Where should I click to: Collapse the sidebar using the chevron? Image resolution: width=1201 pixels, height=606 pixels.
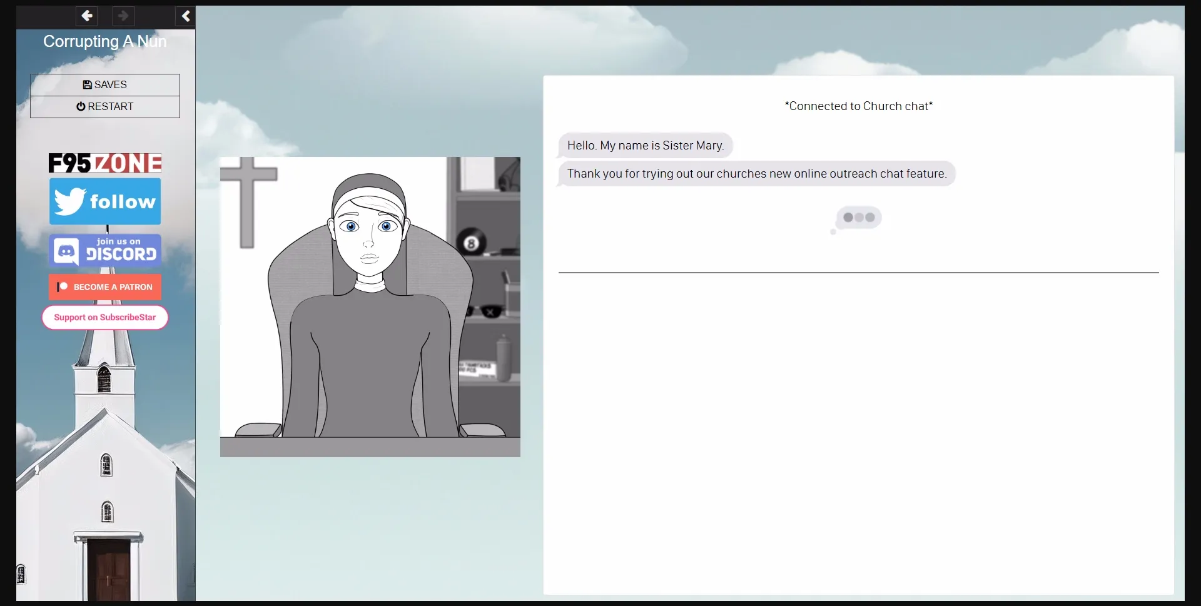(185, 16)
